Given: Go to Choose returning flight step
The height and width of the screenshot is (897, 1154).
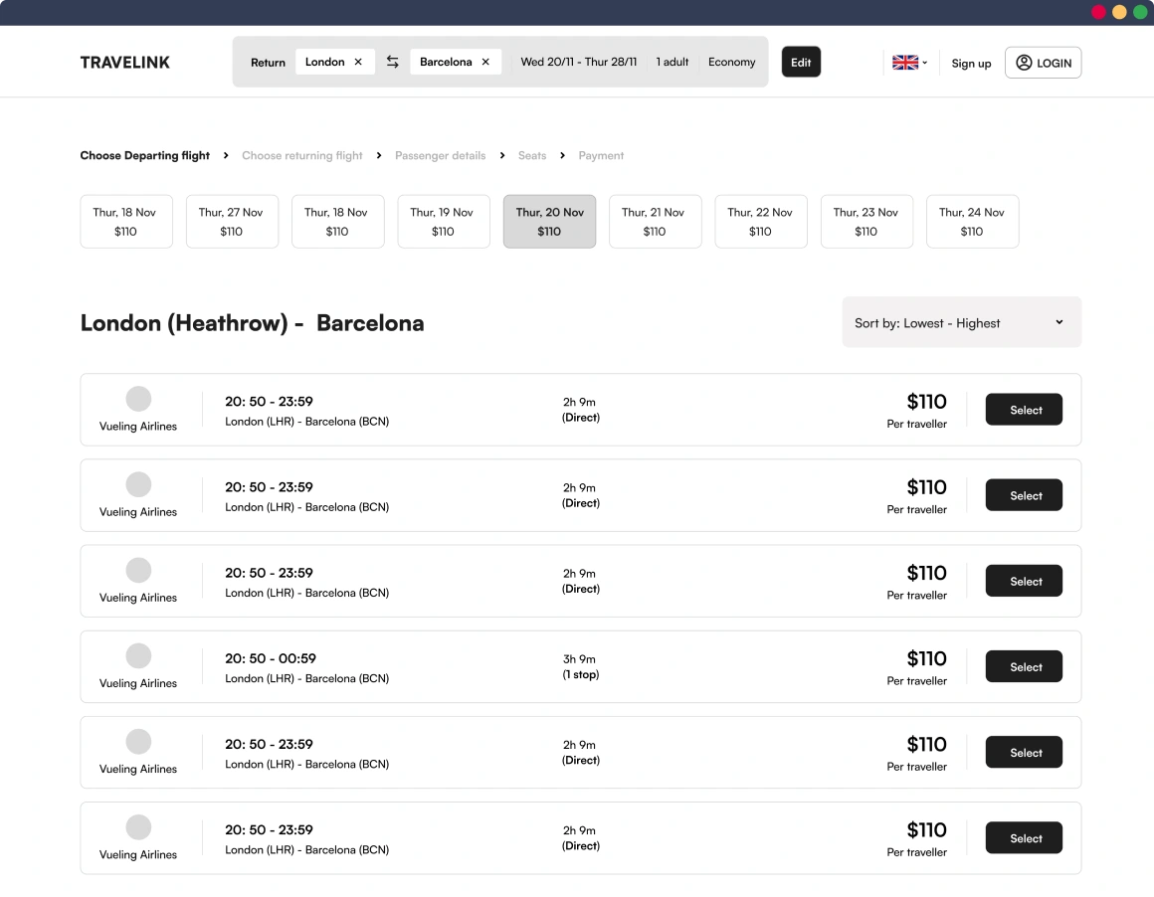Looking at the screenshot, I should [302, 155].
